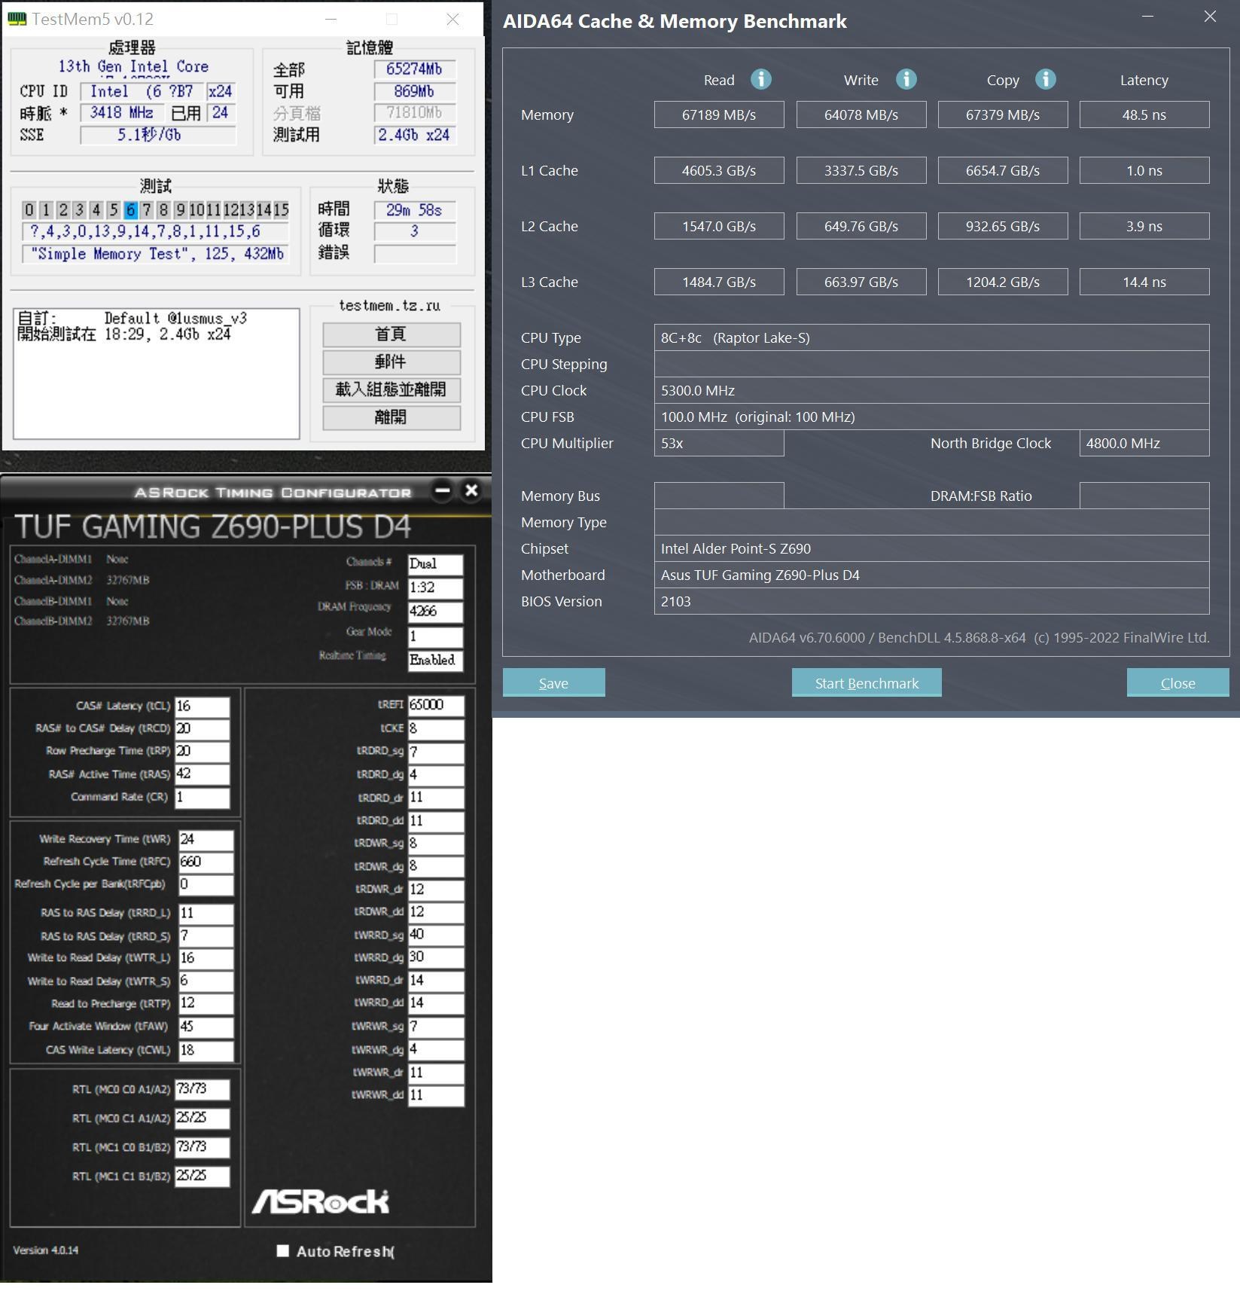This screenshot has width=1240, height=1294.
Task: Click the Write info icon in AIDA64
Action: point(904,79)
